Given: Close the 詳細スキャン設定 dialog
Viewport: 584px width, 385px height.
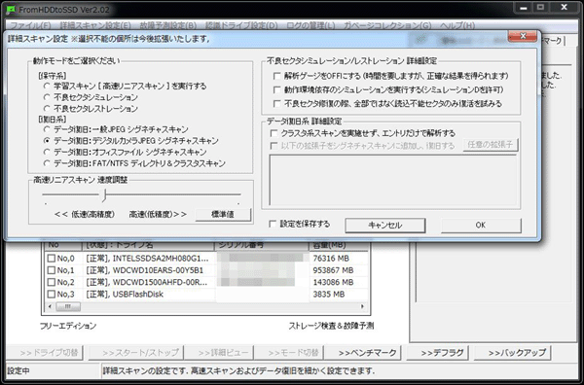Looking at the screenshot, I should [522, 36].
